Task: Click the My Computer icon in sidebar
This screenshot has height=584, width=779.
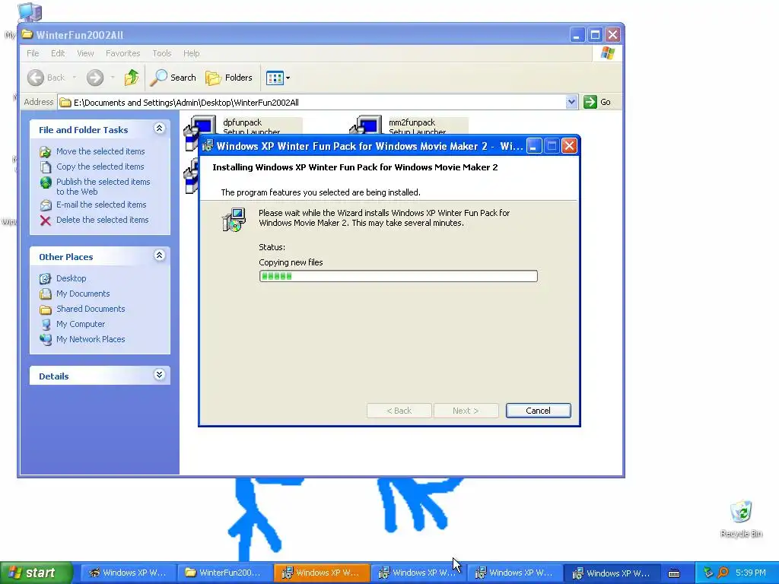Action: (45, 324)
